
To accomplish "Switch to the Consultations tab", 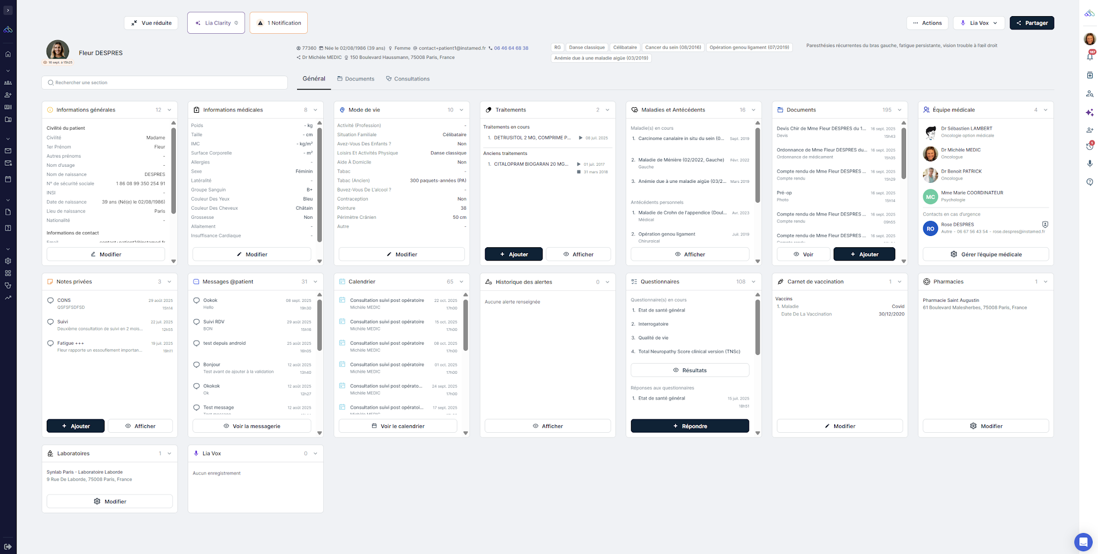I will coord(407,79).
